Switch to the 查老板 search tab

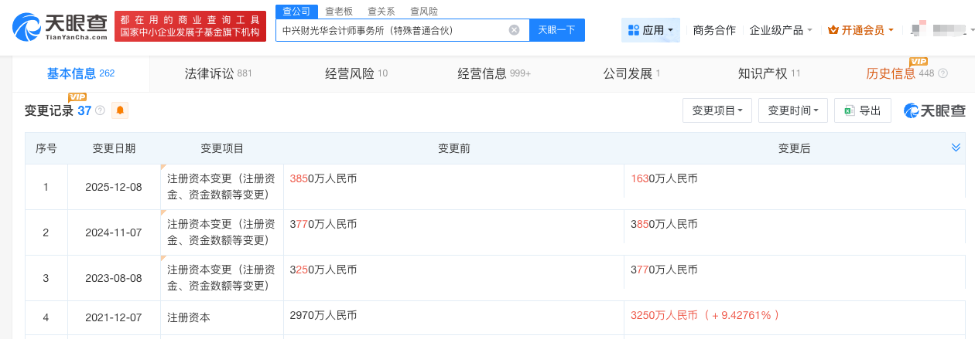339,12
